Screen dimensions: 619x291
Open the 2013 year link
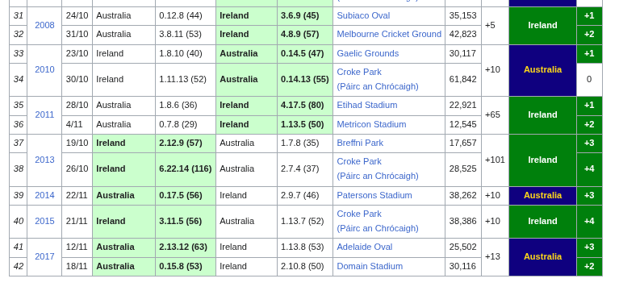coord(44,160)
